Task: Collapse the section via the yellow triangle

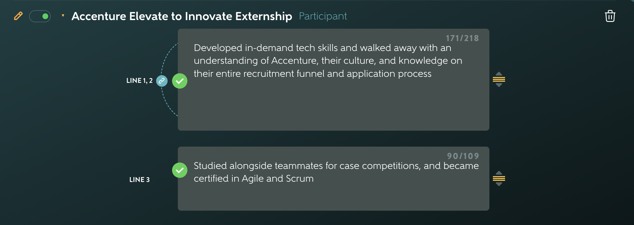Action: point(63,15)
